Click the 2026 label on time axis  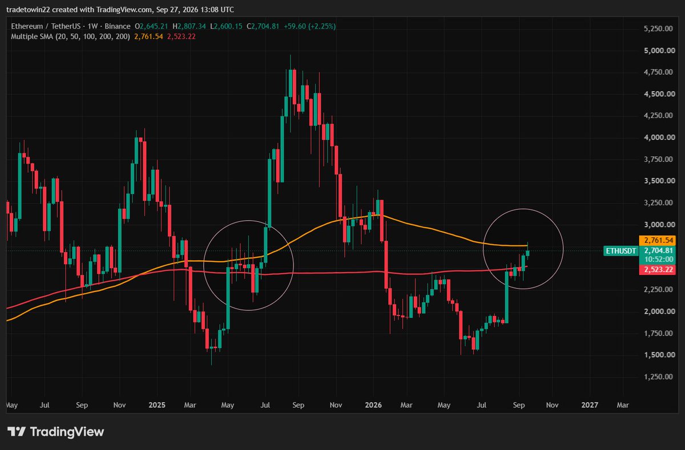[x=373, y=405]
